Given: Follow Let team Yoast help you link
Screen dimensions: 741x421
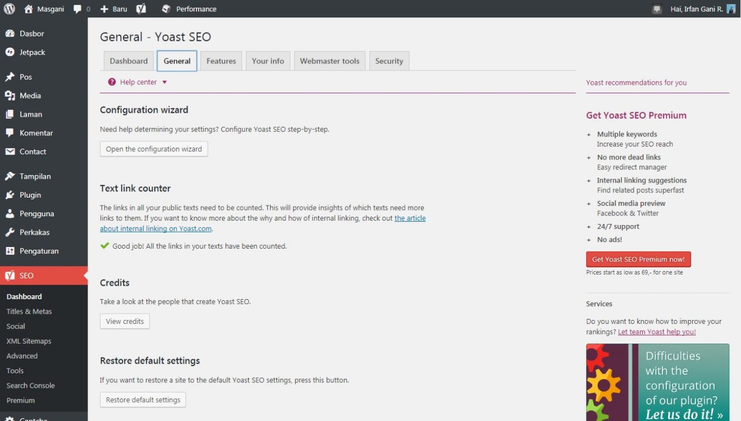Looking at the screenshot, I should 657,332.
